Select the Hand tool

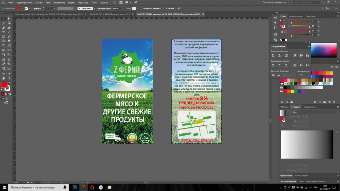pos(4,78)
